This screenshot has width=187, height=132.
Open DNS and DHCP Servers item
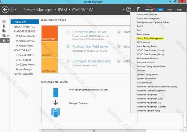(25, 55)
